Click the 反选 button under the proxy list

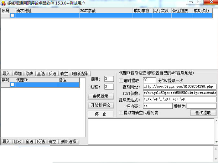click(41, 142)
